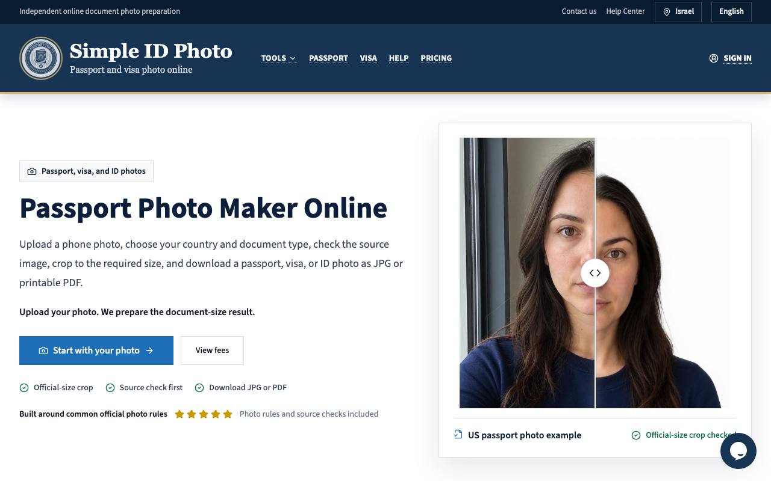Click the Passport, visa, and ID photos badge
Viewport: 771px width, 481px height.
(86, 171)
